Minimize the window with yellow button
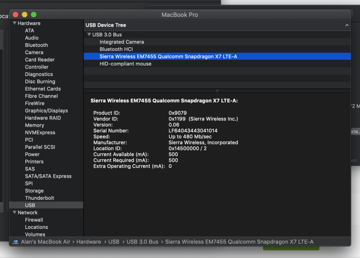The height and width of the screenshot is (258, 360). 24,15
